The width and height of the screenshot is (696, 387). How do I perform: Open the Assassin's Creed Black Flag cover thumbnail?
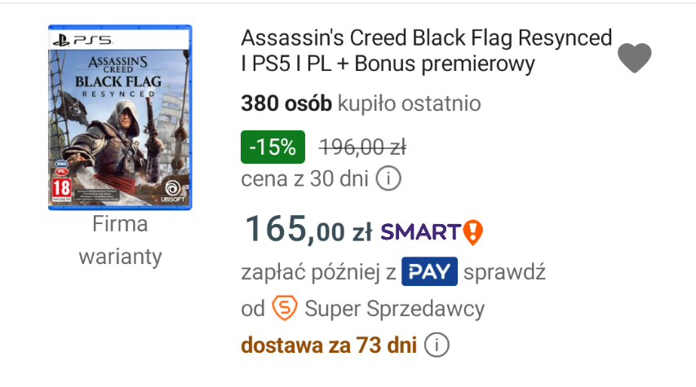coord(120,117)
